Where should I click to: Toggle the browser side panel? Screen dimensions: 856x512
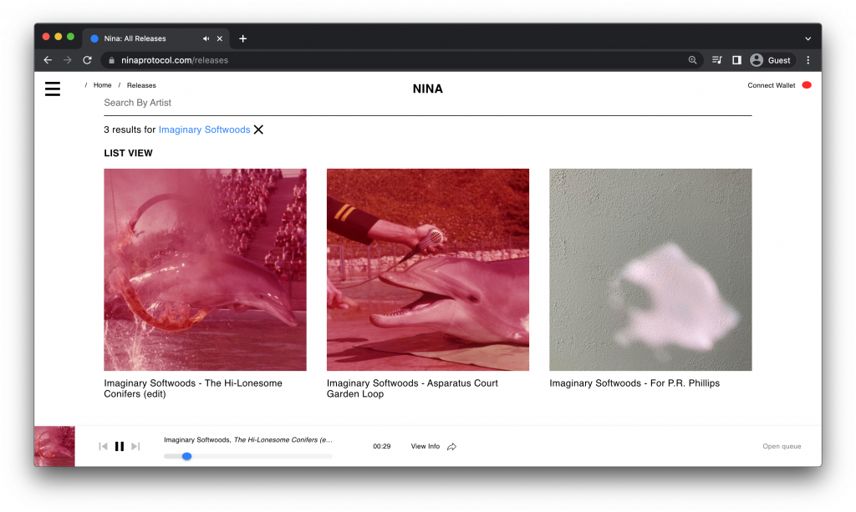coord(737,60)
